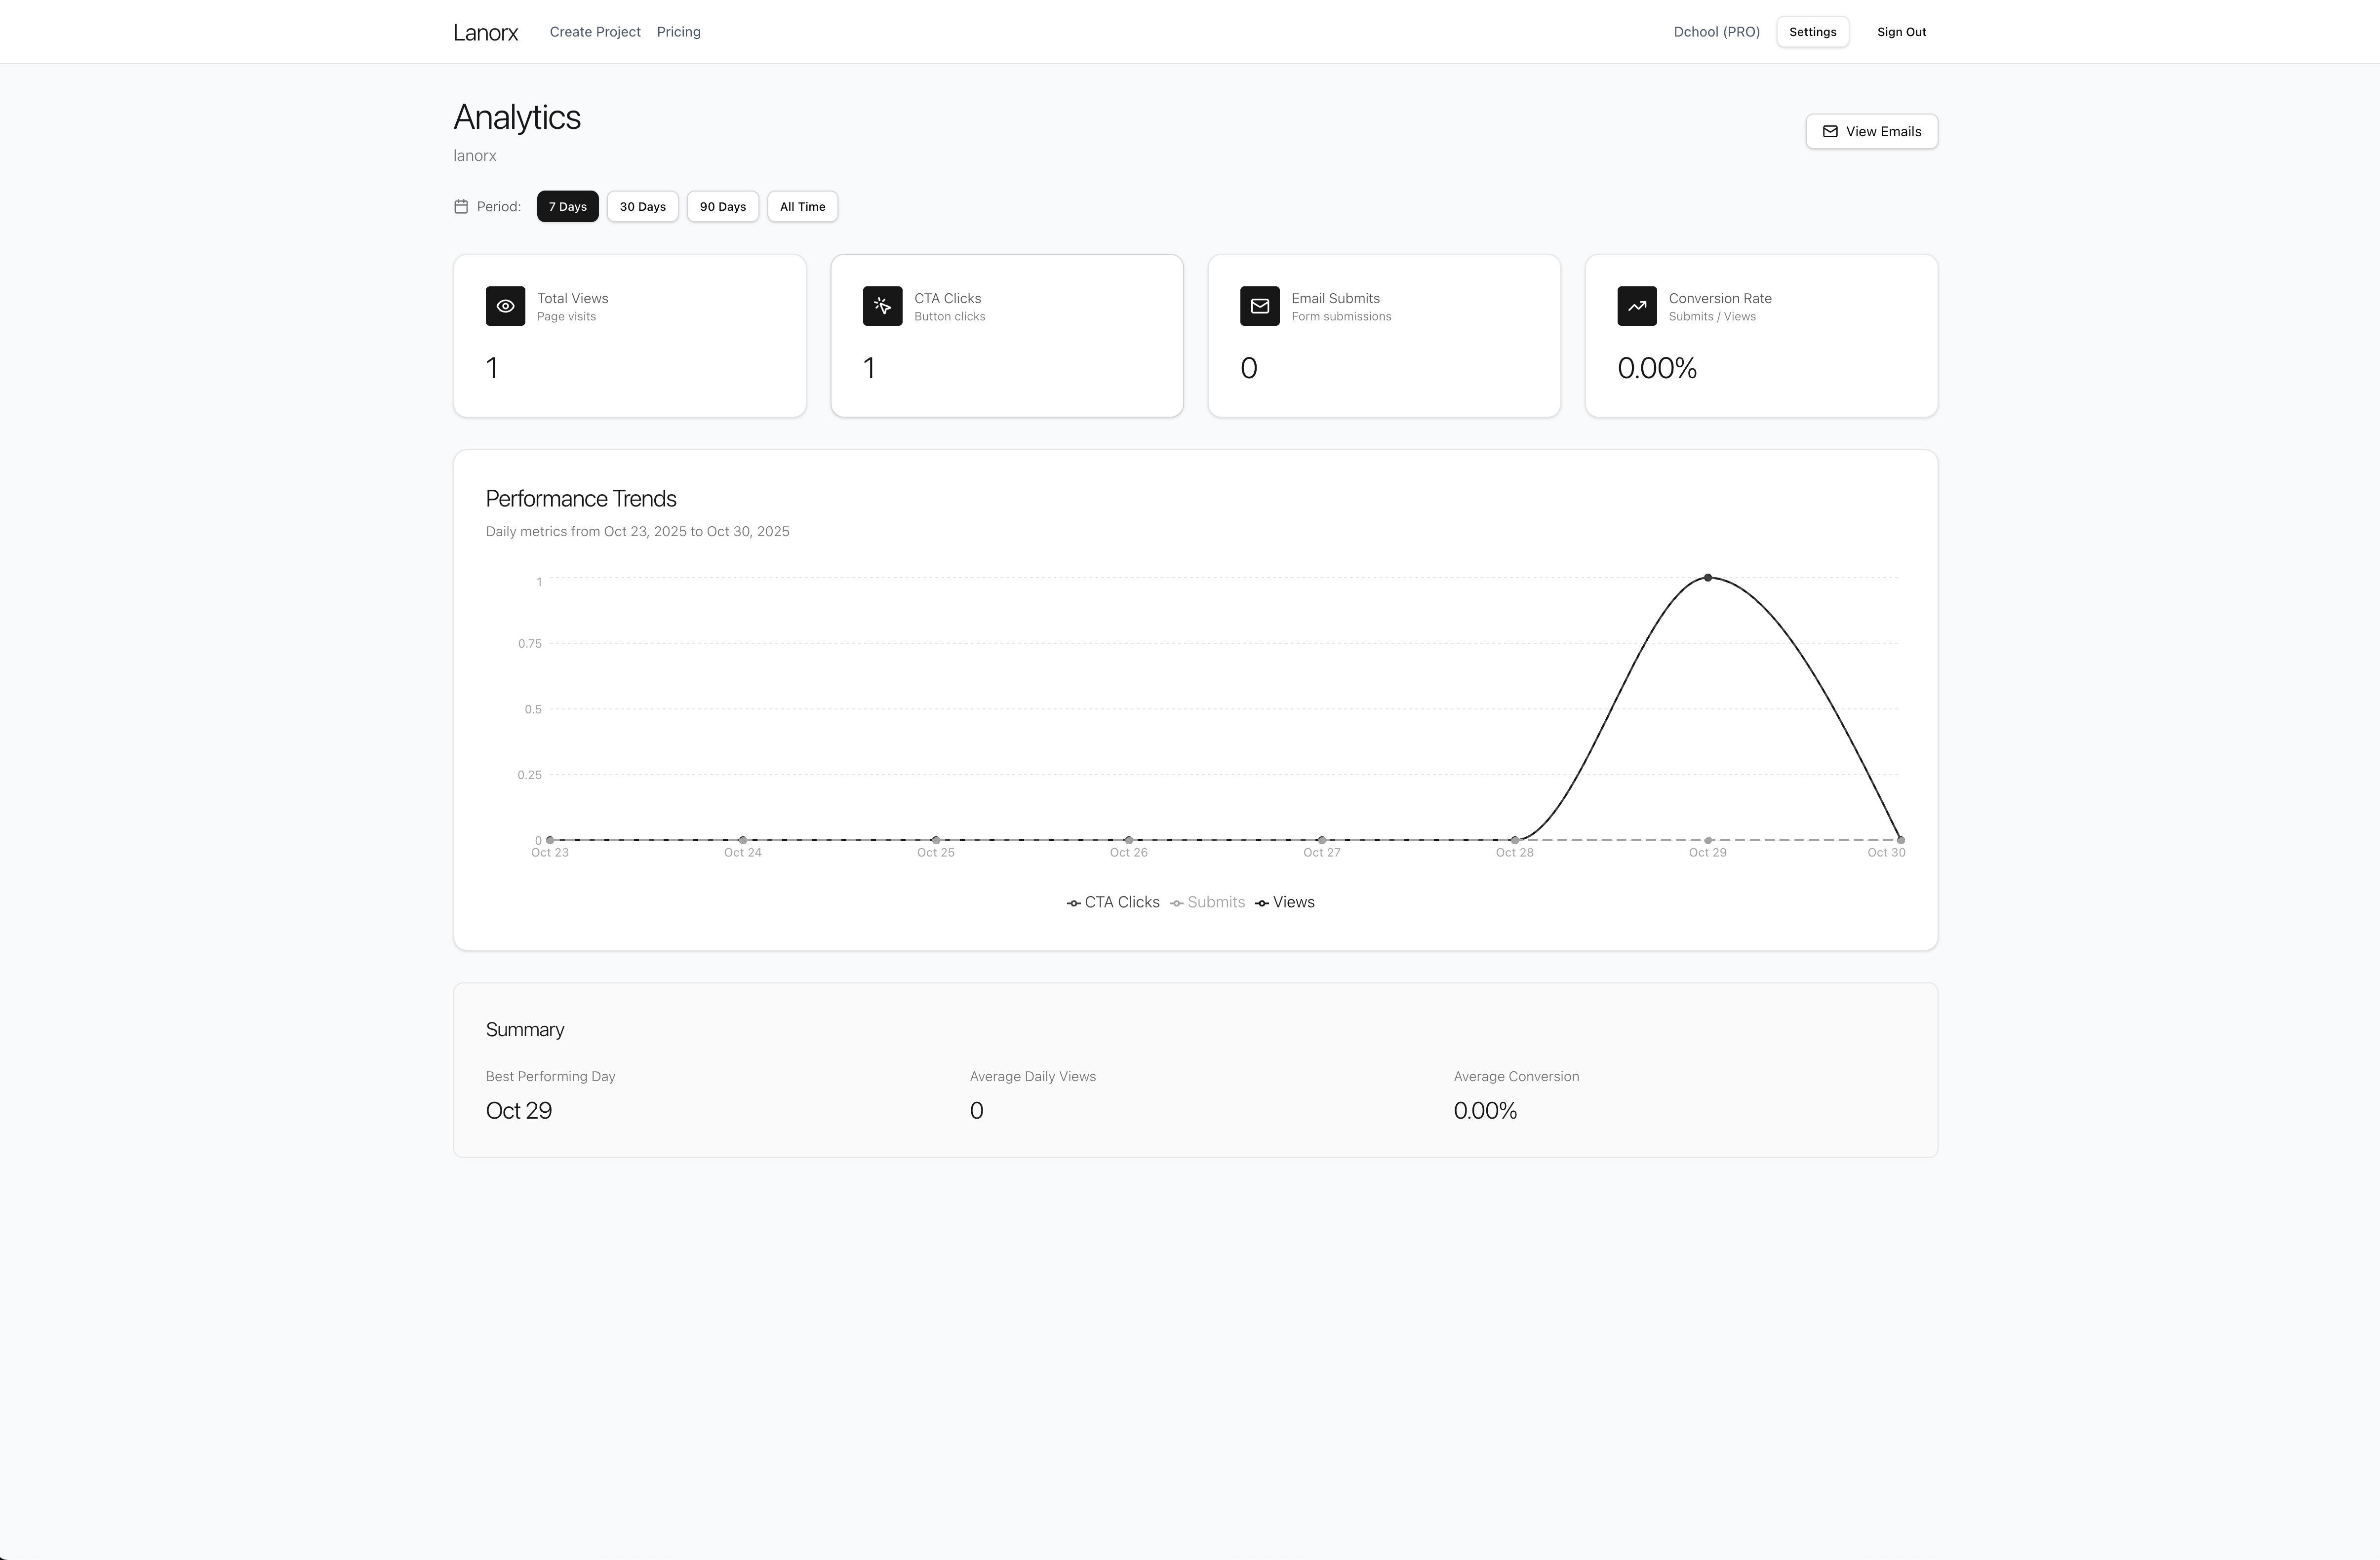The image size is (2380, 1560).
Task: Click the Conversion Rate trend icon
Action: [x=1637, y=306]
